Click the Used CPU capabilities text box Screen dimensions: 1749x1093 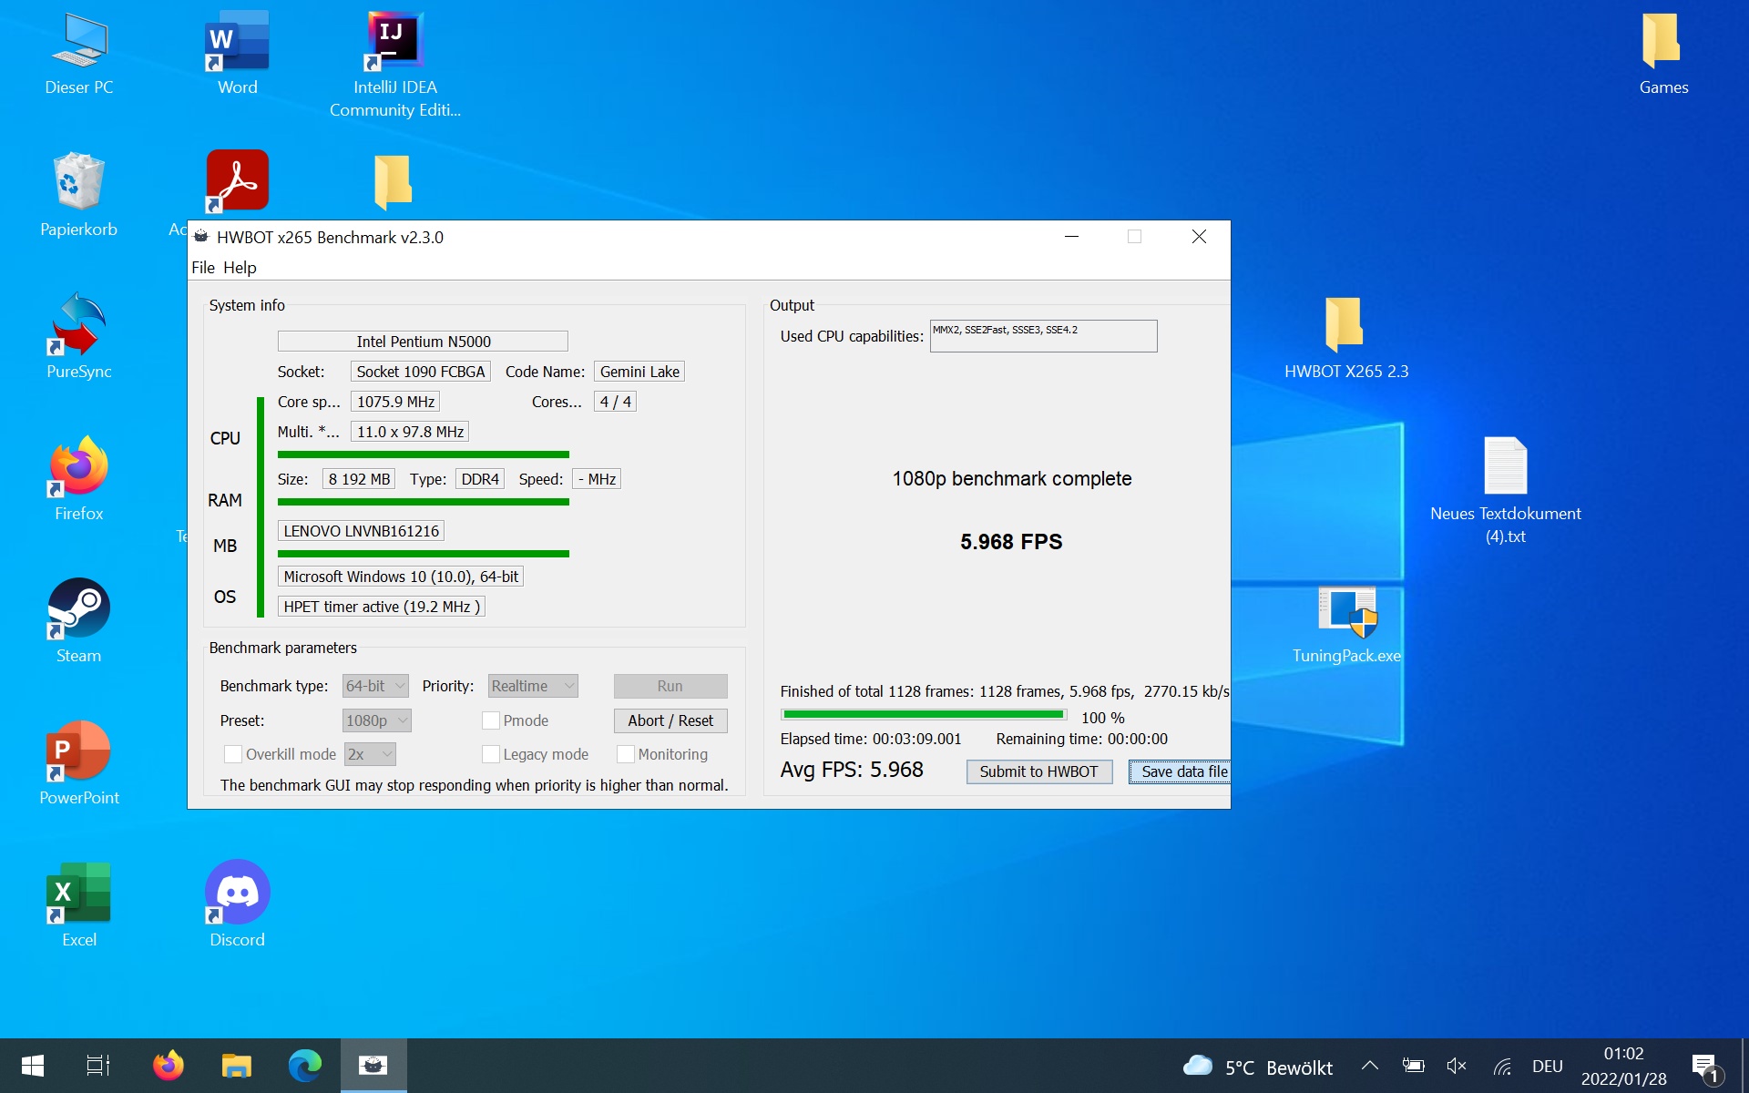click(x=1043, y=336)
